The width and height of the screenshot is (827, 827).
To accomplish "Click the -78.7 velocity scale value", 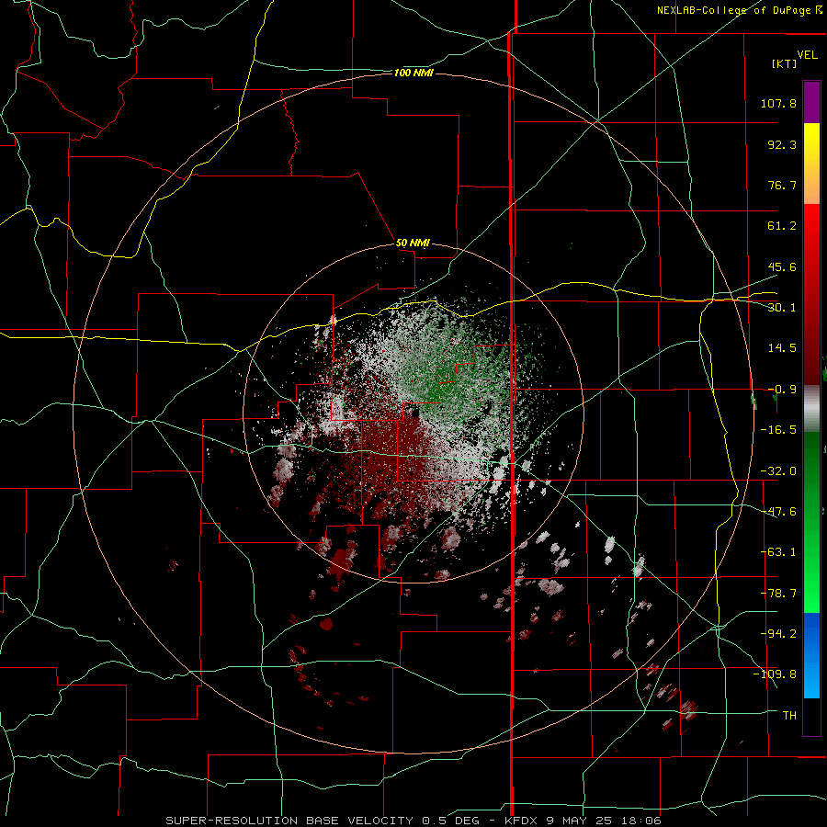I will pos(778,594).
